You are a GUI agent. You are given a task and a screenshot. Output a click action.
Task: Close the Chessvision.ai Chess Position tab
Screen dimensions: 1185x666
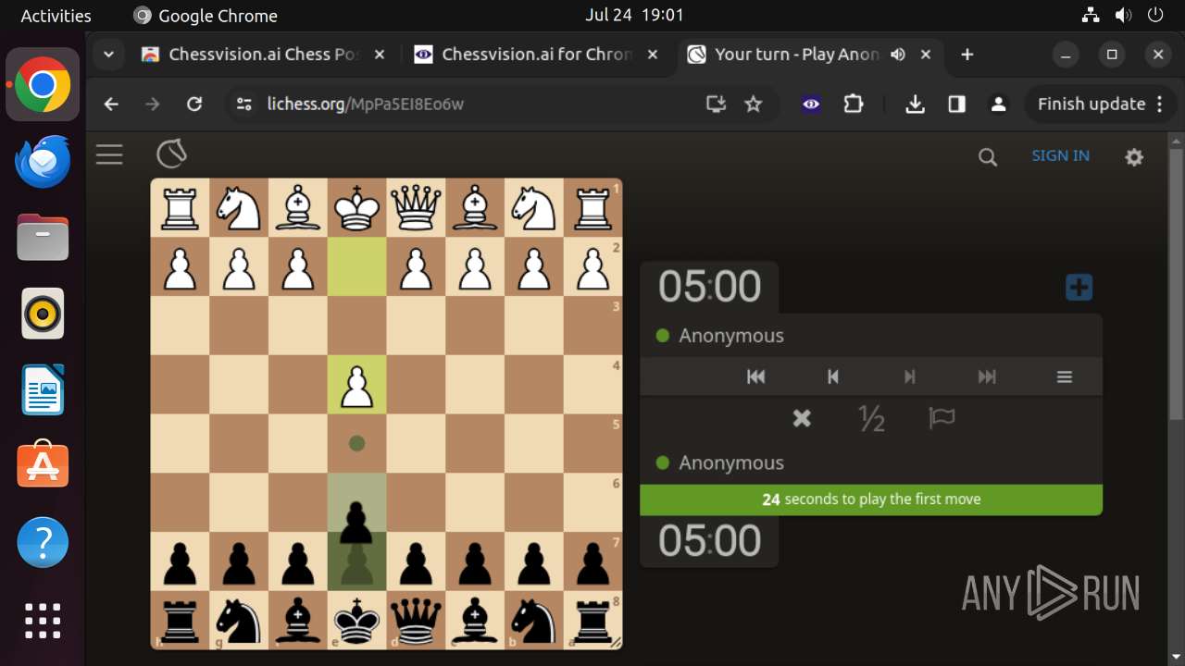tap(380, 55)
